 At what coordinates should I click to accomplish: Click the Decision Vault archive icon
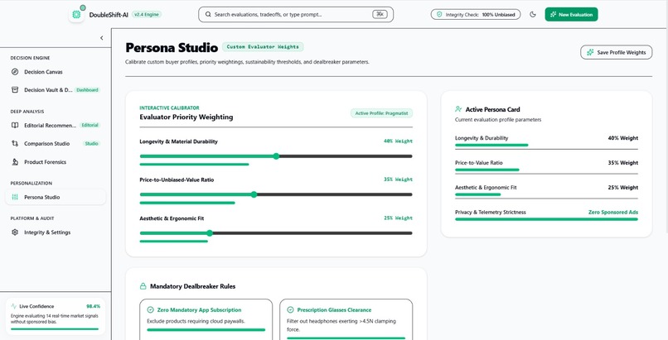[x=15, y=89]
